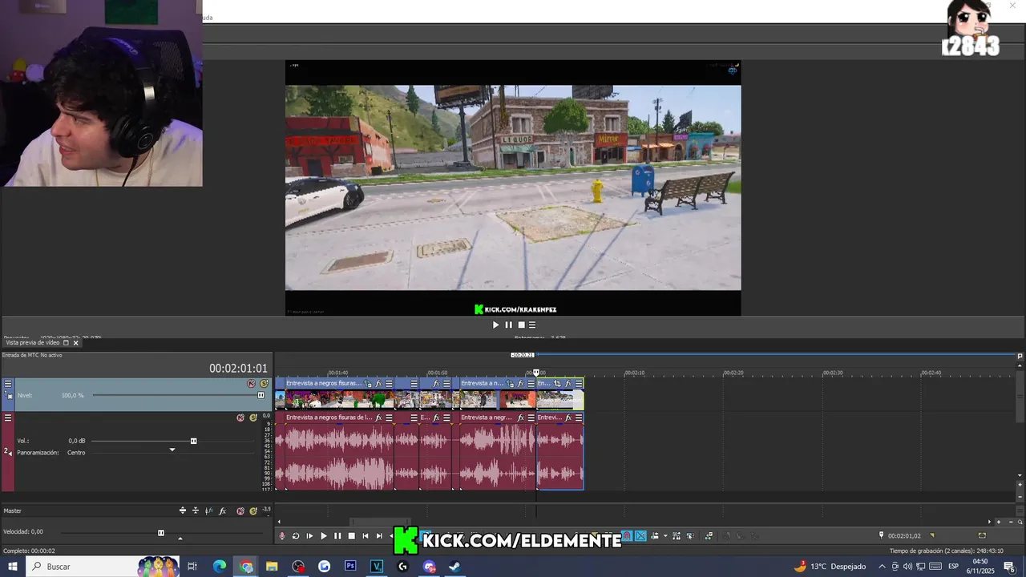Open Windows notification center
Screen dimensions: 1026x577
pos(1009,567)
